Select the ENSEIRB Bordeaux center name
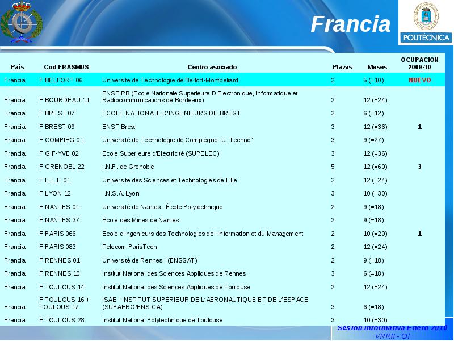This screenshot has height=341, width=454. tap(200, 97)
